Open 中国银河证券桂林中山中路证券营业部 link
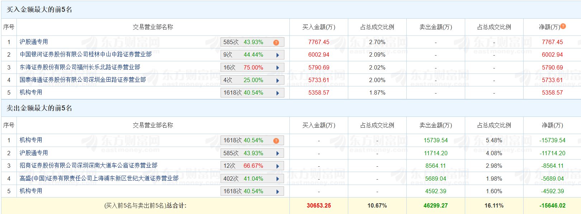 [86, 54]
